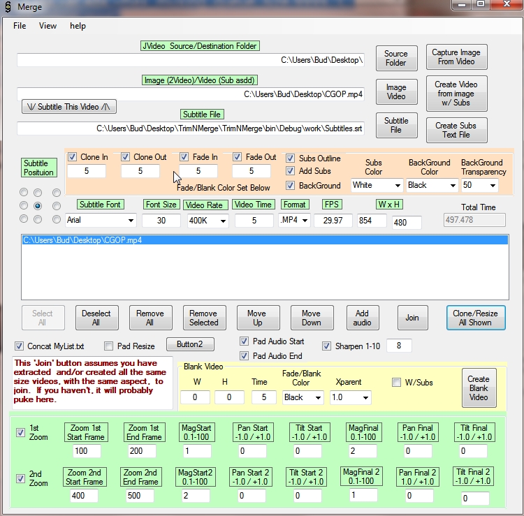The width and height of the screenshot is (524, 516).
Task: Open the Video Rate dropdown showing 400K
Action: click(x=208, y=221)
